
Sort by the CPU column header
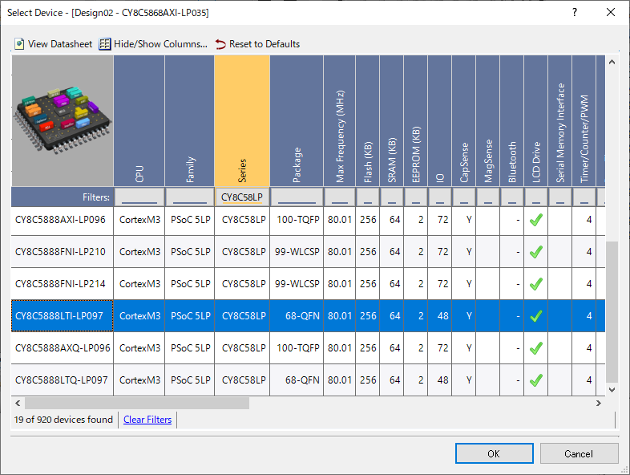click(139, 120)
